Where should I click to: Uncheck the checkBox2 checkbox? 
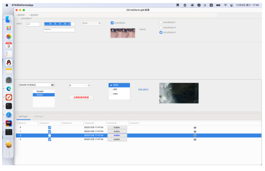tap(112, 23)
